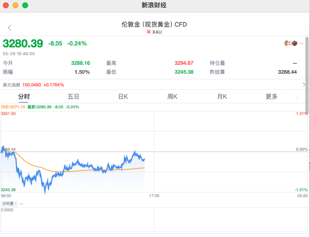
Task: Click the user avatars icon group
Action: click(291, 43)
